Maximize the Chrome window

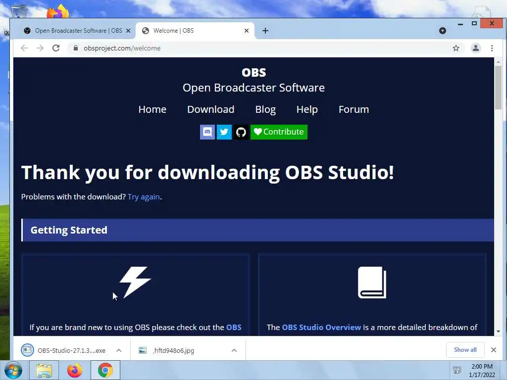(474, 24)
